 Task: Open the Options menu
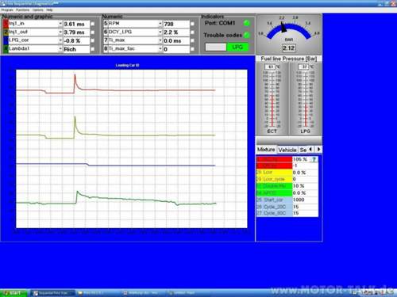(x=38, y=10)
